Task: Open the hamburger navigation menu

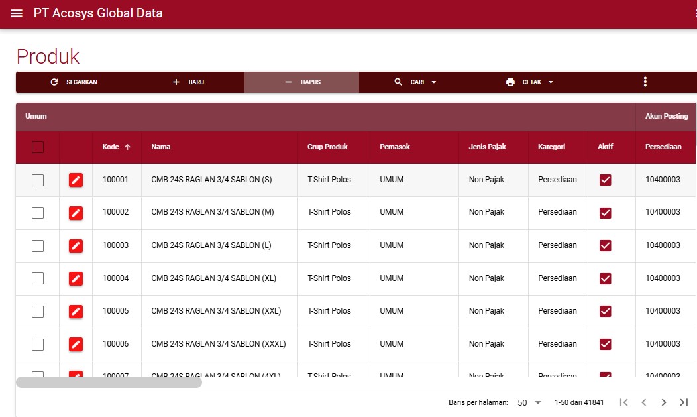Action: point(17,13)
